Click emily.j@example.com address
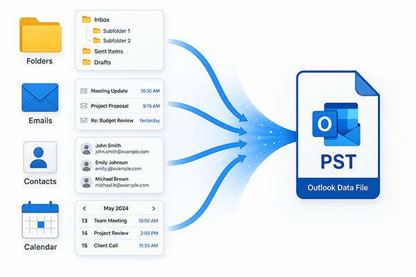The image size is (416, 277). [119, 168]
